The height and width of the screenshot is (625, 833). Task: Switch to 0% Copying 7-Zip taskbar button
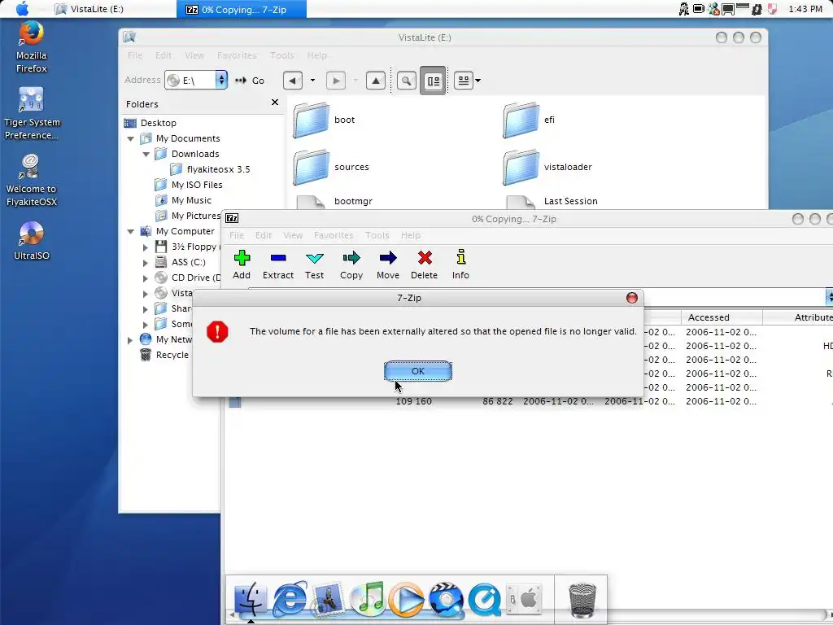(x=241, y=9)
